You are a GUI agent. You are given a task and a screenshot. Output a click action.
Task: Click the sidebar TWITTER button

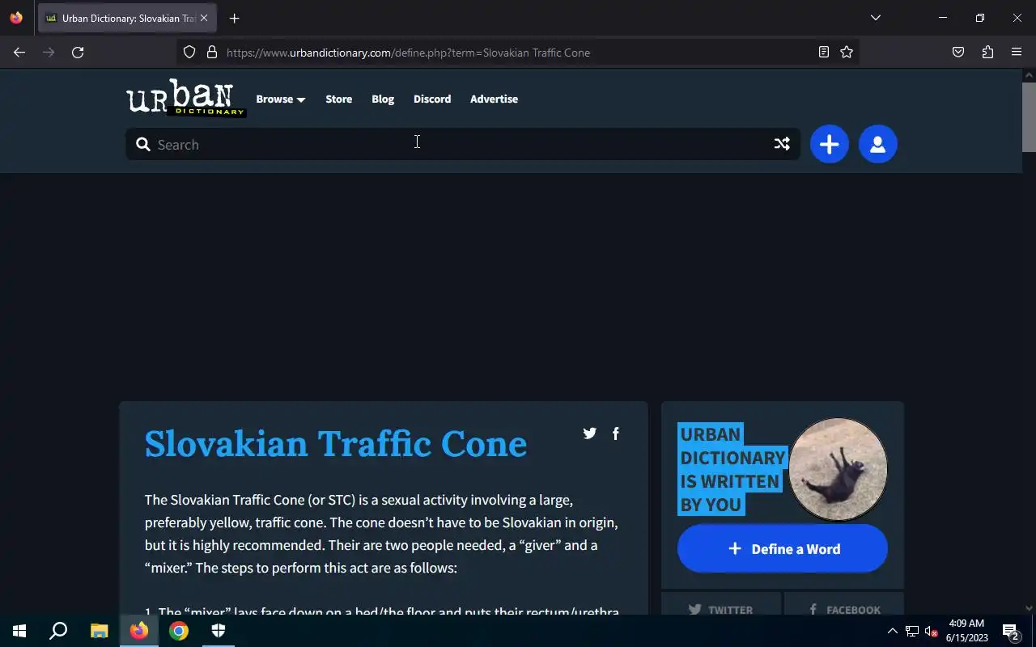pyautogui.click(x=721, y=604)
